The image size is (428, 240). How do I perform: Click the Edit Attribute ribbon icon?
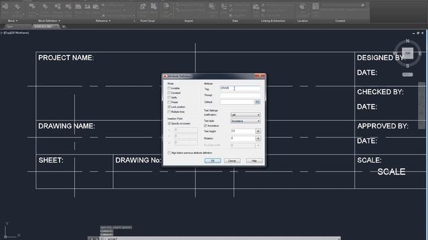(x=18, y=7)
